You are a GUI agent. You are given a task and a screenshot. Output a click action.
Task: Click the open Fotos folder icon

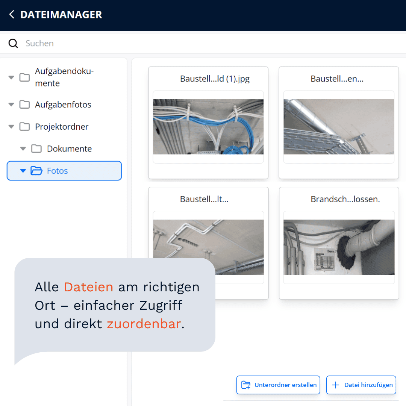(36, 171)
